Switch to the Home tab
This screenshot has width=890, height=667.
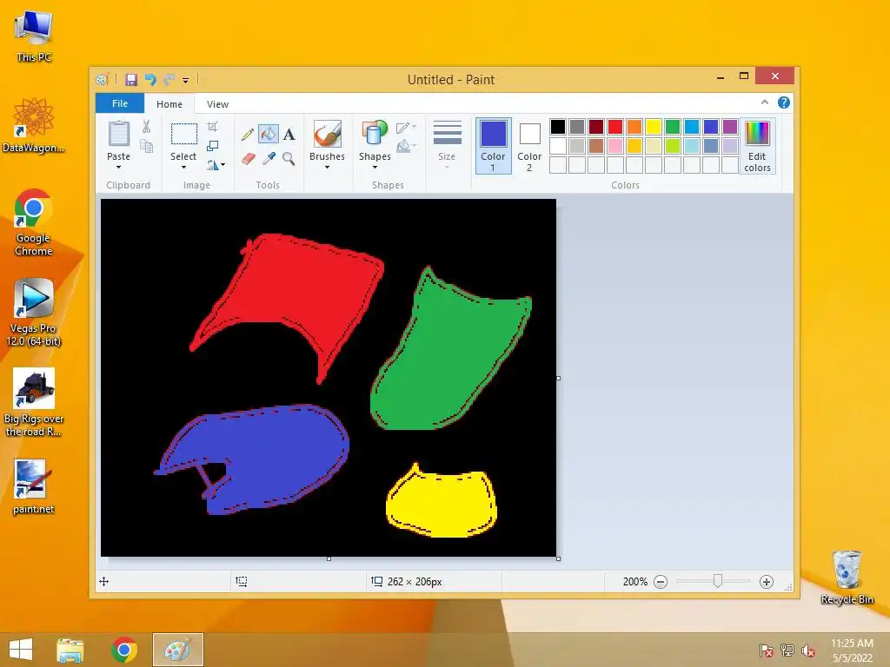coord(169,104)
